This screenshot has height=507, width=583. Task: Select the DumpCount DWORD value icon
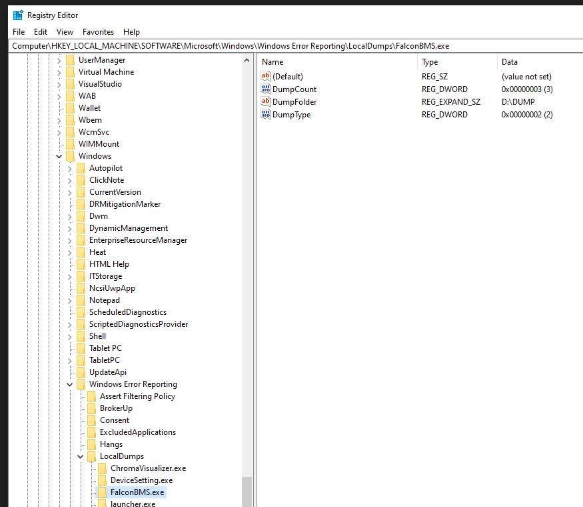[265, 89]
